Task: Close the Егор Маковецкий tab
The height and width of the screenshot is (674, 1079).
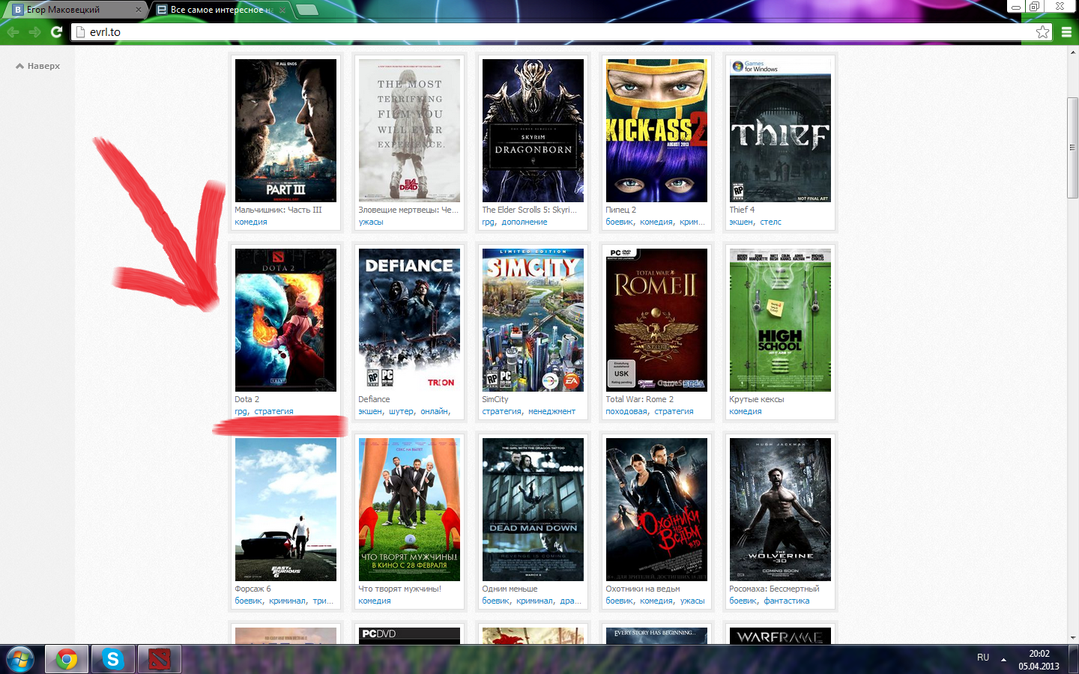Action: click(x=139, y=10)
